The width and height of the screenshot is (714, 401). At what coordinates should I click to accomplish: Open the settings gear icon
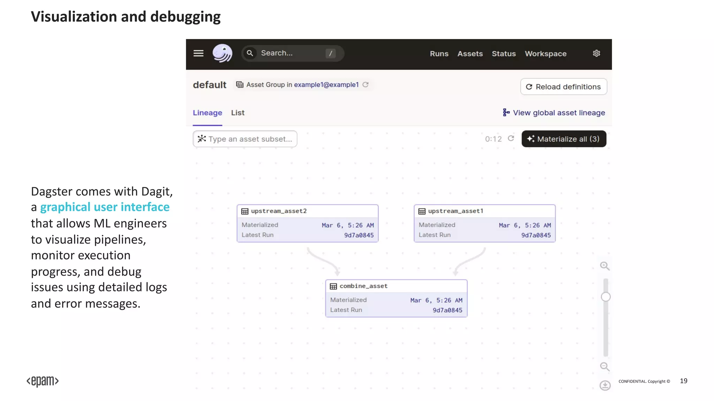597,53
